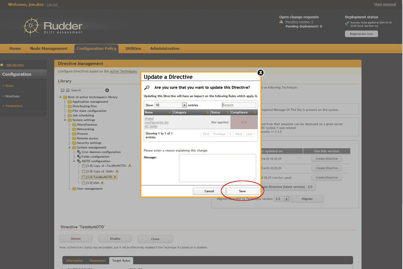Viewport: 403px width, 269px height.
Task: Click the Migrate button
Action: tap(307, 199)
